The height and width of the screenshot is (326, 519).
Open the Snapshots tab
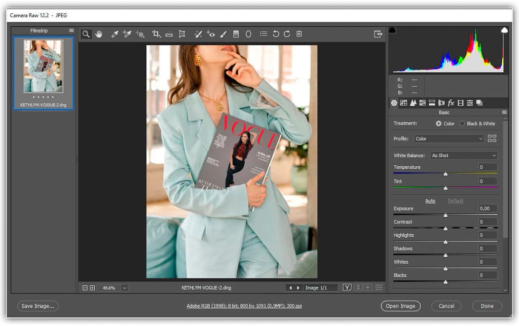tap(479, 103)
